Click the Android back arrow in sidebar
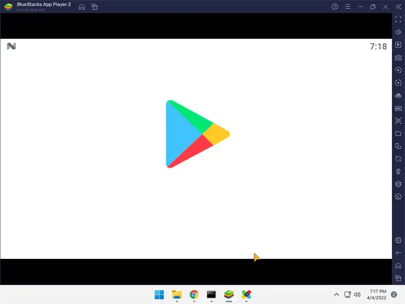This screenshot has height=304, width=405. 398,253
